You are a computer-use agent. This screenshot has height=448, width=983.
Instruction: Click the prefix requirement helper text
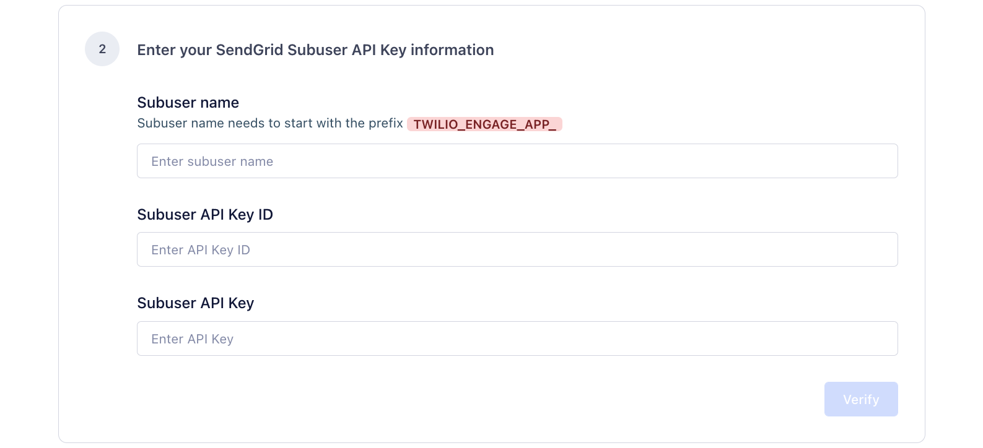pyautogui.click(x=269, y=123)
